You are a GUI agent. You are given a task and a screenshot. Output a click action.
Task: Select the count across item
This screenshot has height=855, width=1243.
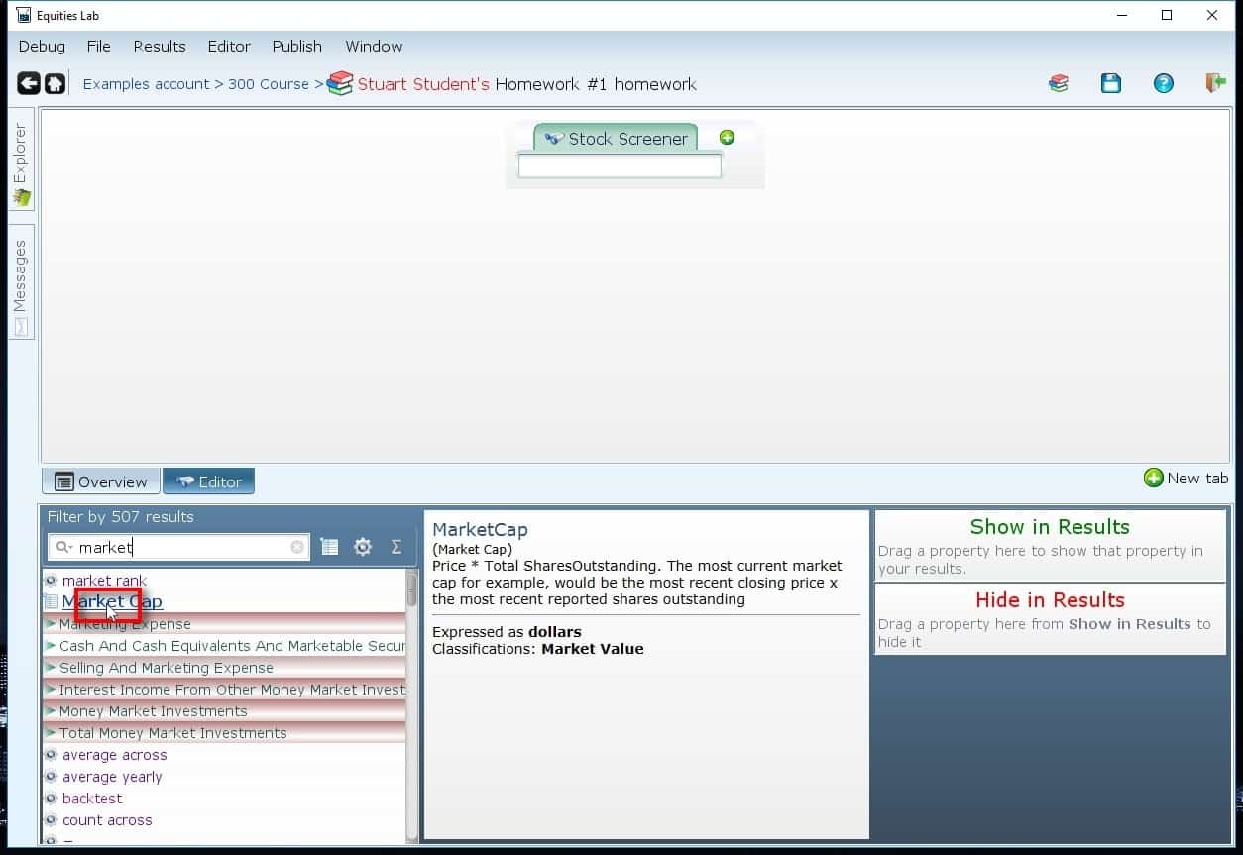(x=107, y=820)
